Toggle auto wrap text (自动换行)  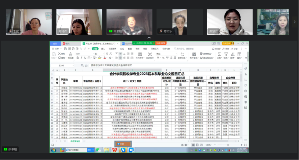tap(151, 55)
